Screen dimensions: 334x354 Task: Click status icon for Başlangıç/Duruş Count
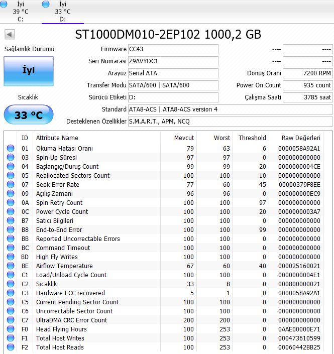(11, 166)
